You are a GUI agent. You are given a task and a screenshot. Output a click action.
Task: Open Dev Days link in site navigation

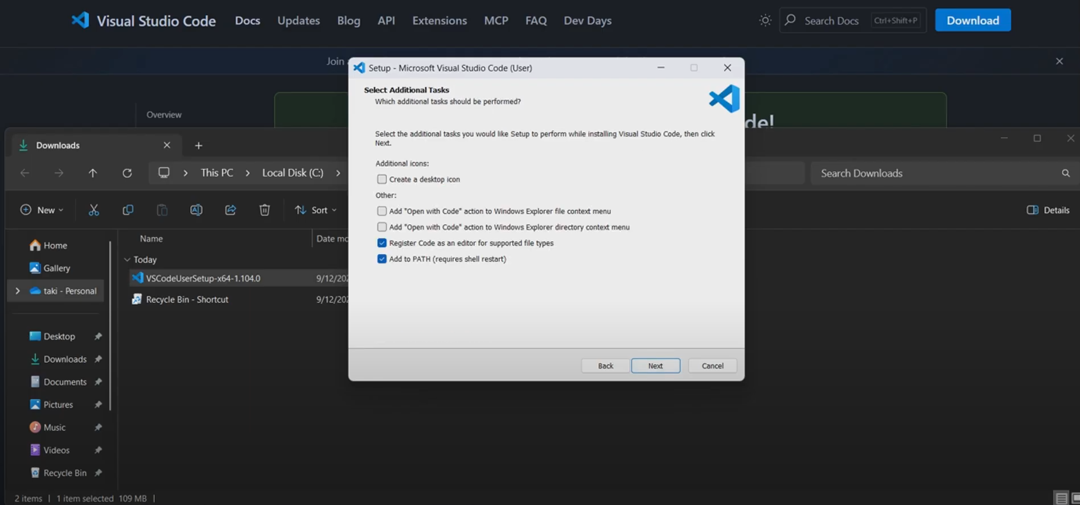pyautogui.click(x=588, y=20)
